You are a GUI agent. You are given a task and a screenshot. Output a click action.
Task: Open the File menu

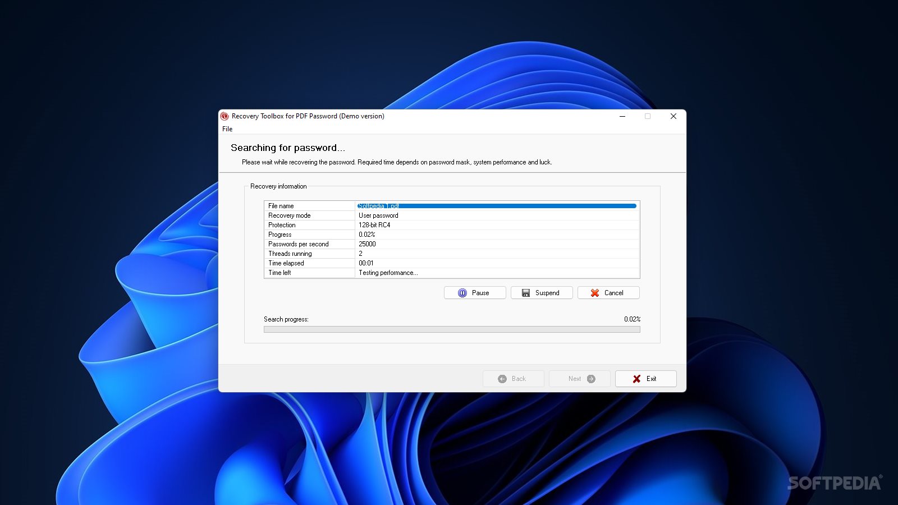pyautogui.click(x=227, y=129)
